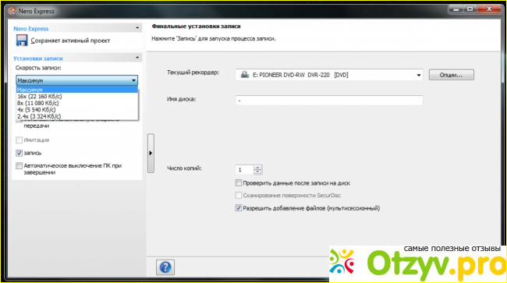Choose 8x (11 080 Кб/с) write speed

click(38, 103)
